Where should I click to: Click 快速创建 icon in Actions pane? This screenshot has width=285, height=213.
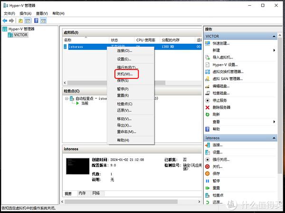208,43
